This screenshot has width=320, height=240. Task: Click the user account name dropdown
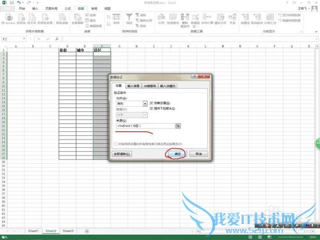click(x=303, y=8)
